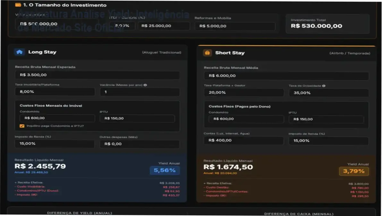Click the Short Stay yield badge 3,79%
The width and height of the screenshot is (382, 216).
[x=354, y=171]
